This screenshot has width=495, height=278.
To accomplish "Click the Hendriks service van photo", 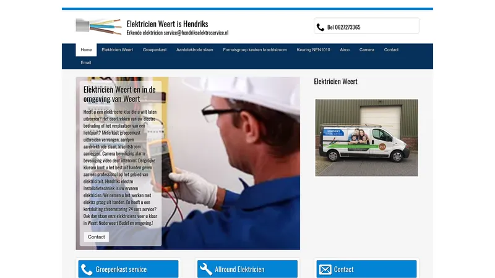I will [x=366, y=138].
